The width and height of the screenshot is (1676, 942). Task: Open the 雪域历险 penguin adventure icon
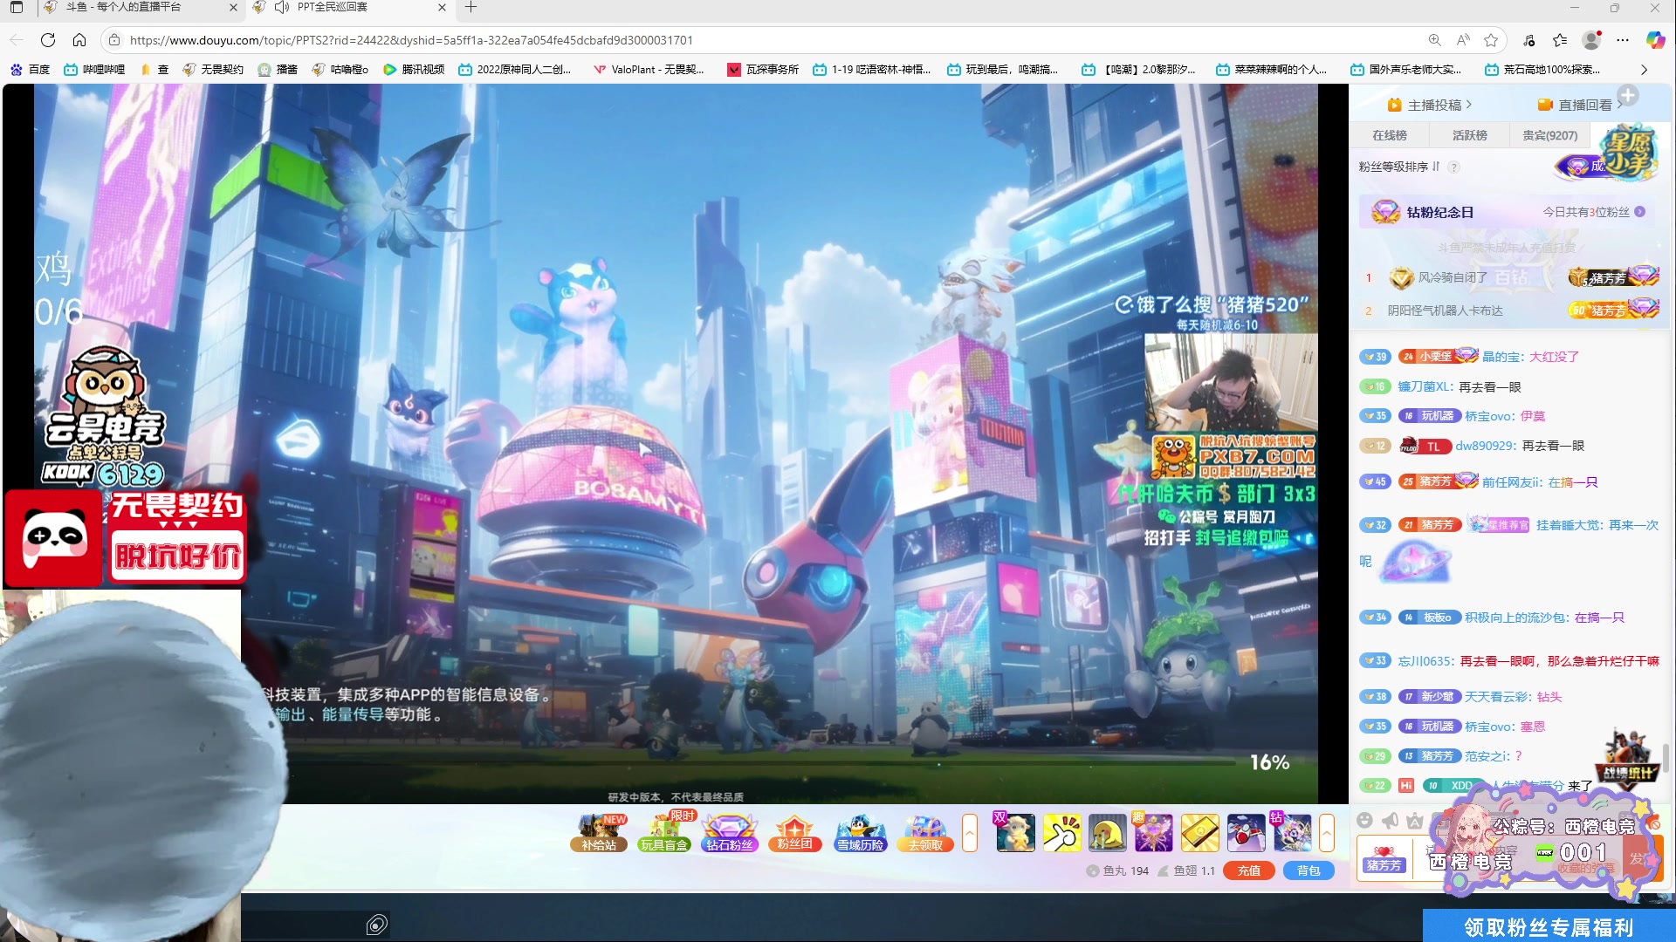coord(860,833)
